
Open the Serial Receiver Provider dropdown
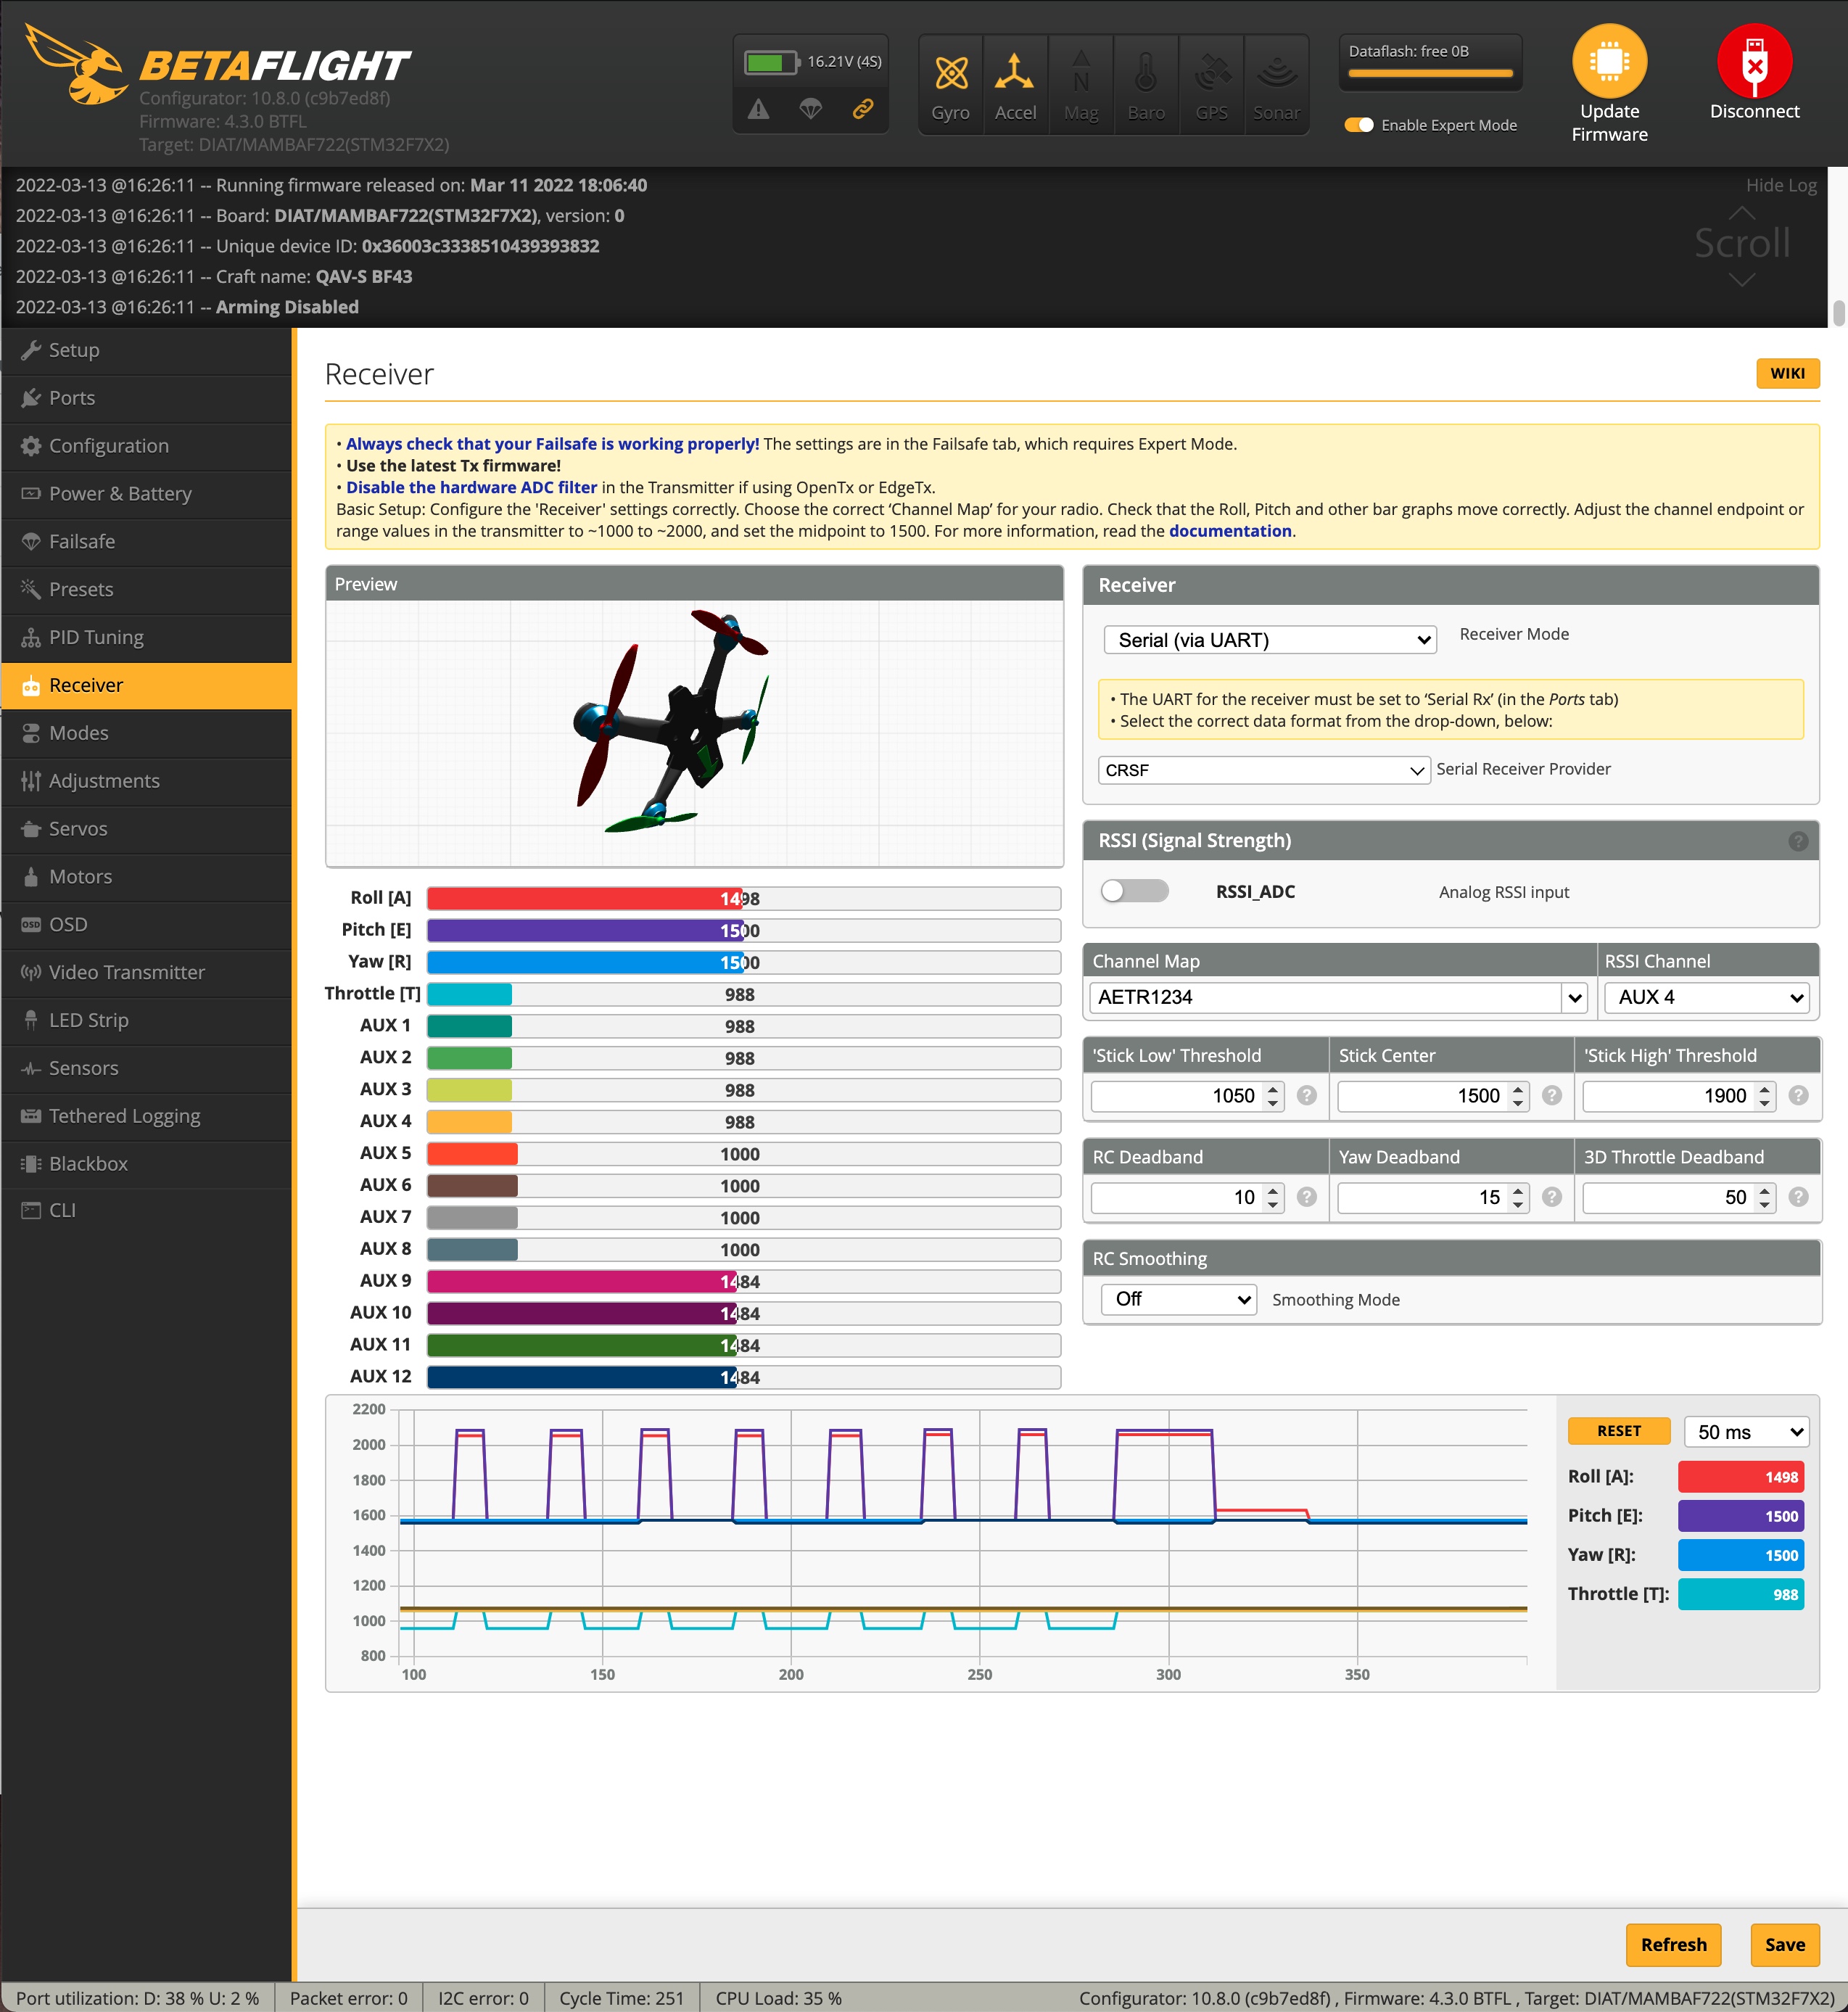(x=1264, y=770)
